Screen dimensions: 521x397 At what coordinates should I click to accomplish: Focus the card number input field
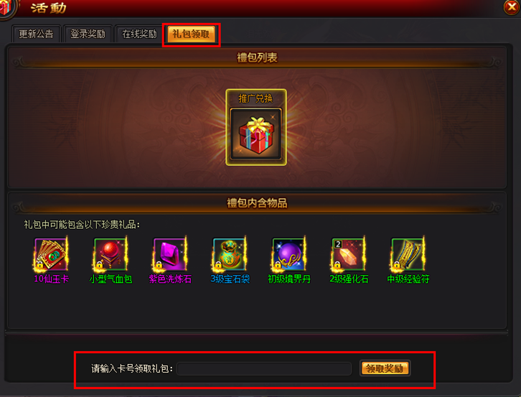[x=264, y=369]
